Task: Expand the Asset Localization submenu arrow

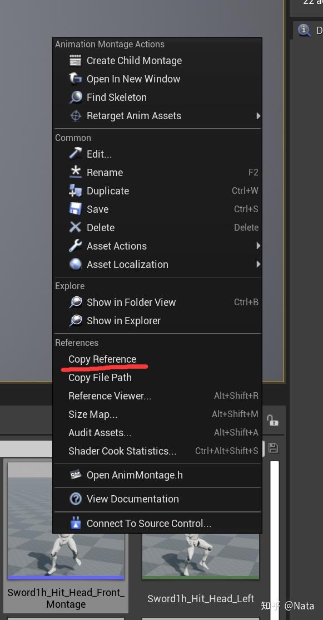Action: pyautogui.click(x=257, y=264)
